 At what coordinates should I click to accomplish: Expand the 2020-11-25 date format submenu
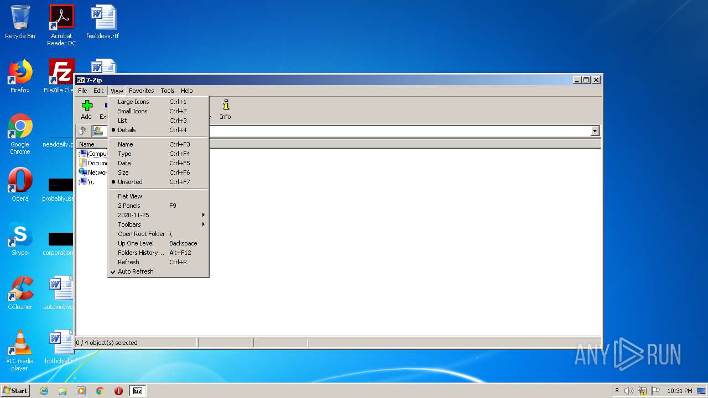[x=158, y=215]
